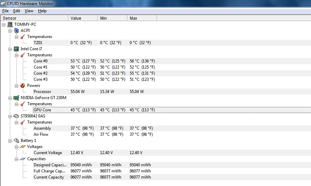Click Designed Capacity value 95040 mWh
Viewport: 311px width, 186px height.
(81, 165)
